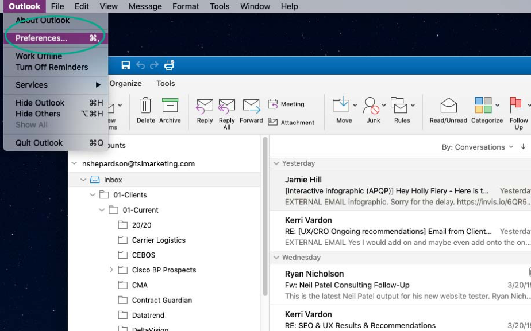The width and height of the screenshot is (531, 331).
Task: Collapse the 01-Clients folder
Action: [93, 194]
